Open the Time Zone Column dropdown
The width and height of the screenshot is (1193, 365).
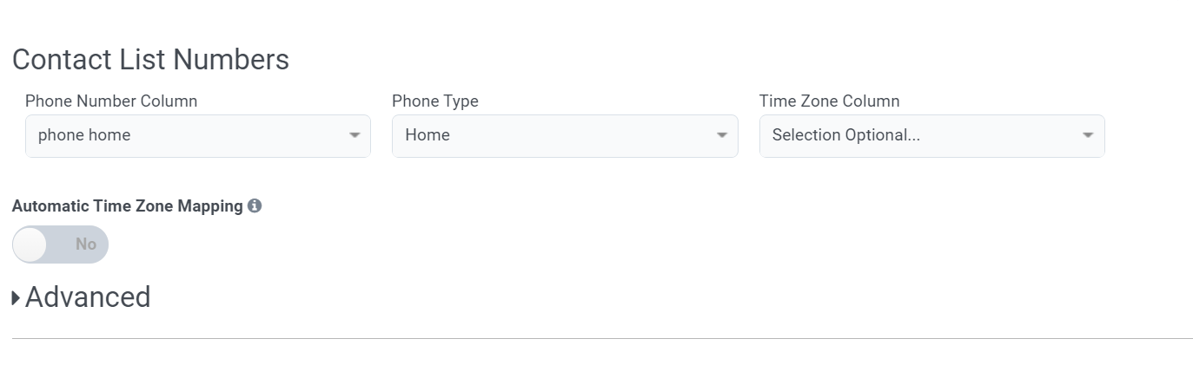931,135
